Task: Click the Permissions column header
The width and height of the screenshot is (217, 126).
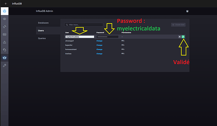Action: click(126, 33)
